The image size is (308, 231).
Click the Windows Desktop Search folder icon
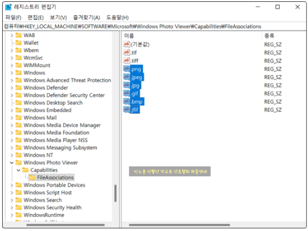click(18, 103)
